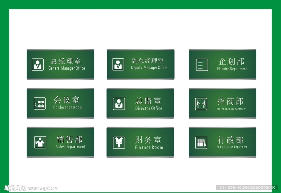The image size is (281, 193).
Task: Click the Planning Department dotted grid icon
Action: point(202,65)
